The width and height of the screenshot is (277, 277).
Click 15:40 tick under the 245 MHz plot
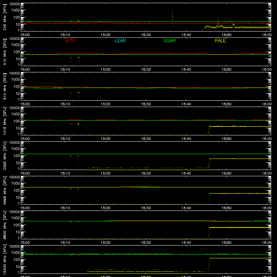tap(186, 35)
